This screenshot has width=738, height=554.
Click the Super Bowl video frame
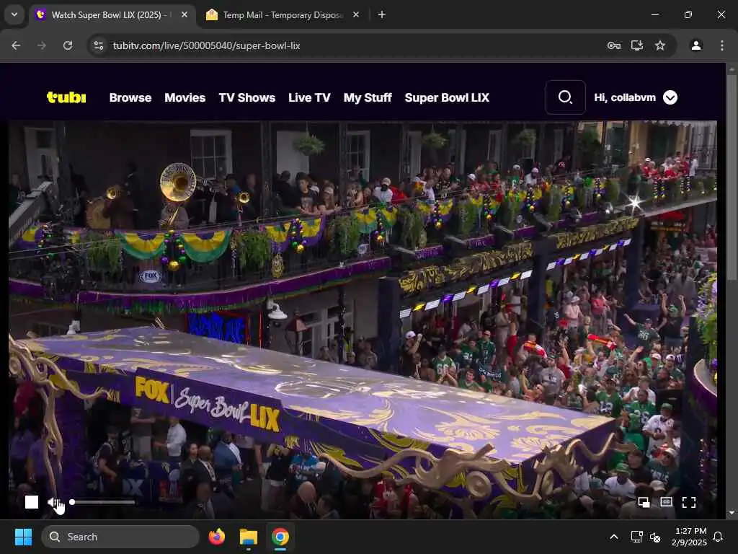click(x=363, y=320)
